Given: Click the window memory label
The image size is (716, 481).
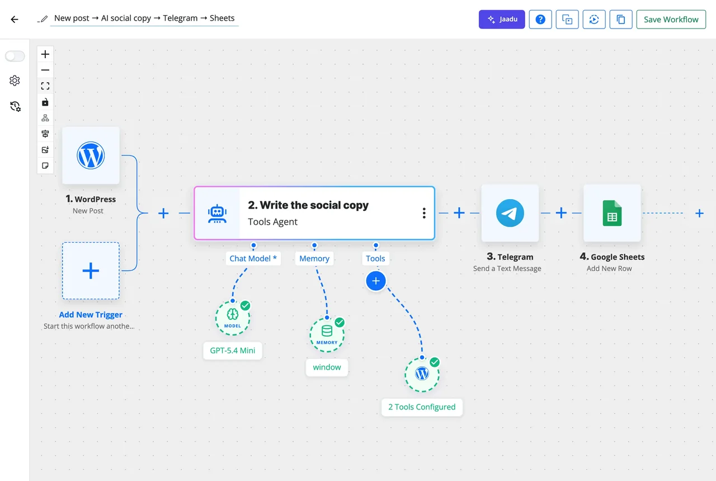Looking at the screenshot, I should [327, 367].
